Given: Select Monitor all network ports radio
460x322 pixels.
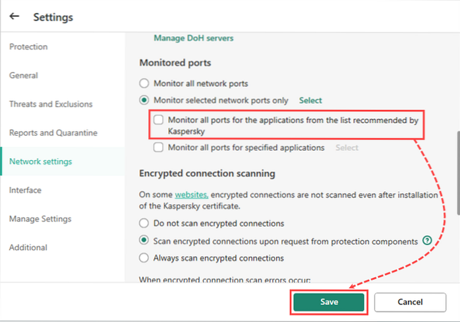Looking at the screenshot, I should point(144,84).
